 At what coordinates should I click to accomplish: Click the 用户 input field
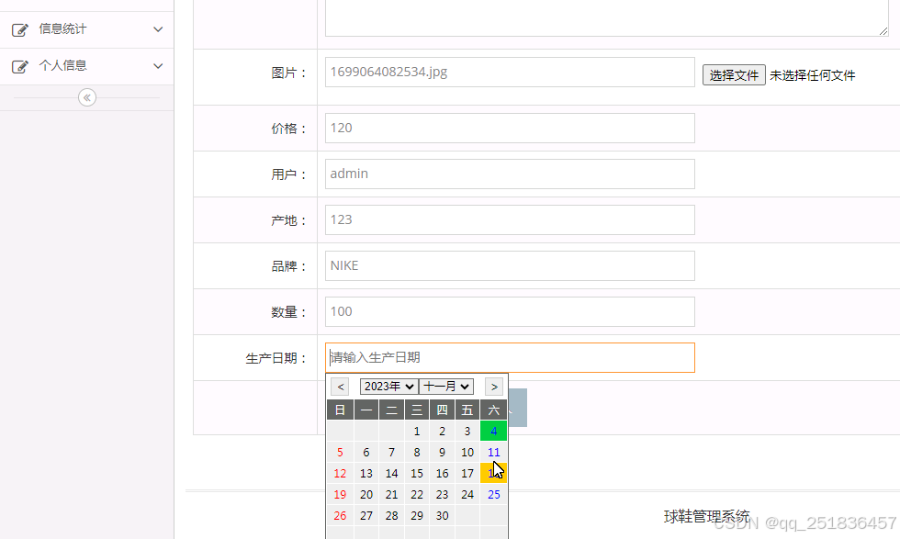pos(510,174)
